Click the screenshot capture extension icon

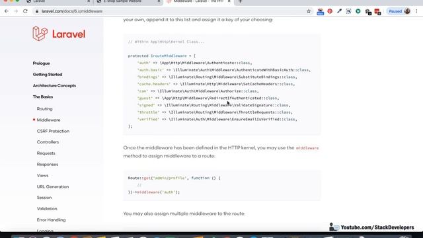tap(348, 11)
